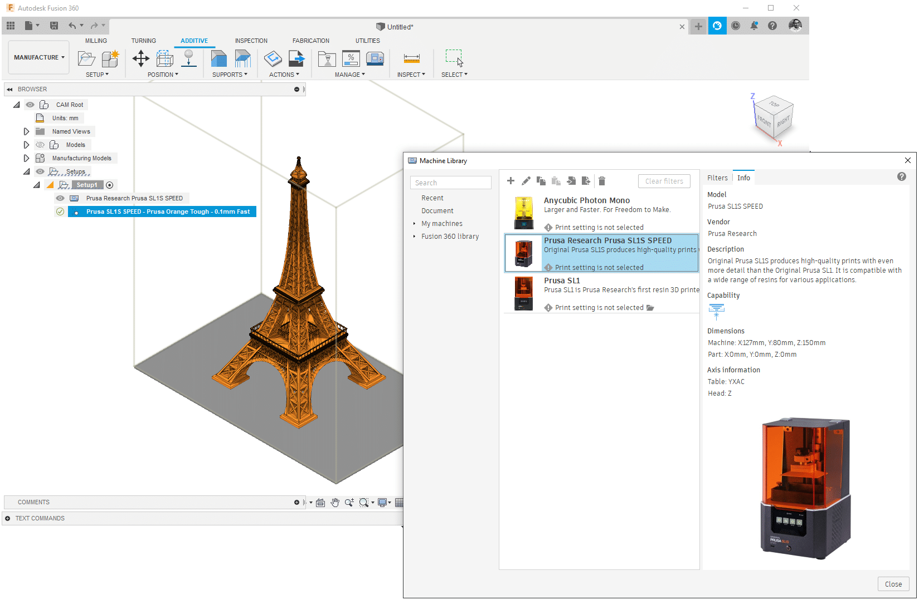Collapse the Setup1 node
The height and width of the screenshot is (600, 919).
pyautogui.click(x=37, y=185)
